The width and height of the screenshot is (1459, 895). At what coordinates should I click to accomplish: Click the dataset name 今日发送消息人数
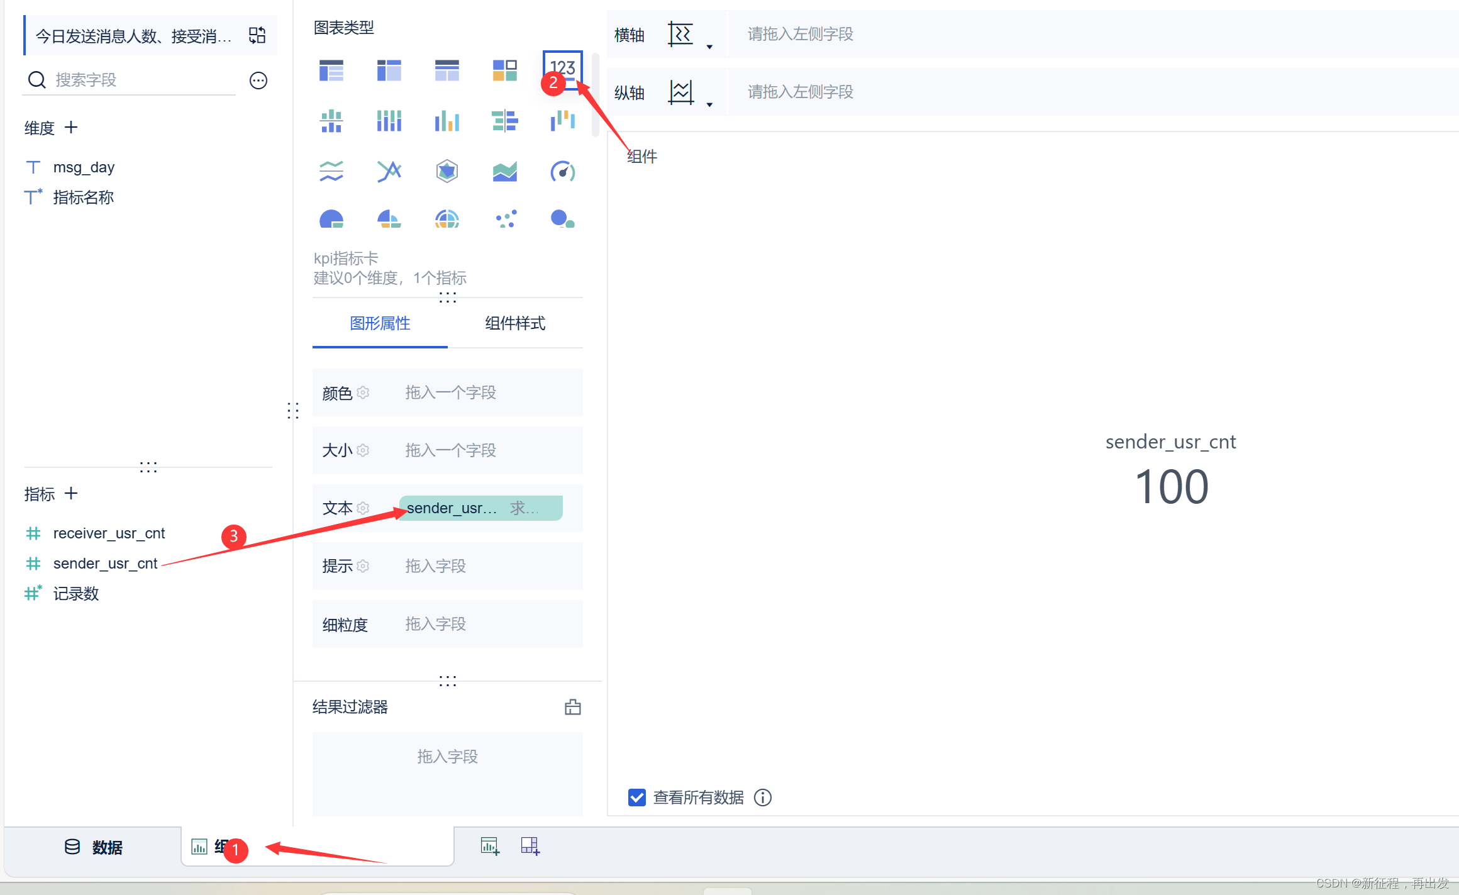click(x=133, y=36)
